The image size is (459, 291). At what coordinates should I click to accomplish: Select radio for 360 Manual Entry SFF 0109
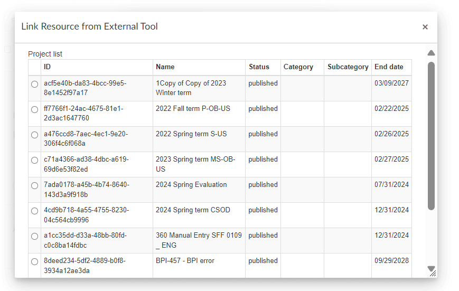pos(34,236)
